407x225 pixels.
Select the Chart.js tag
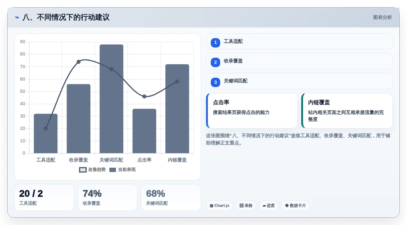click(x=219, y=205)
